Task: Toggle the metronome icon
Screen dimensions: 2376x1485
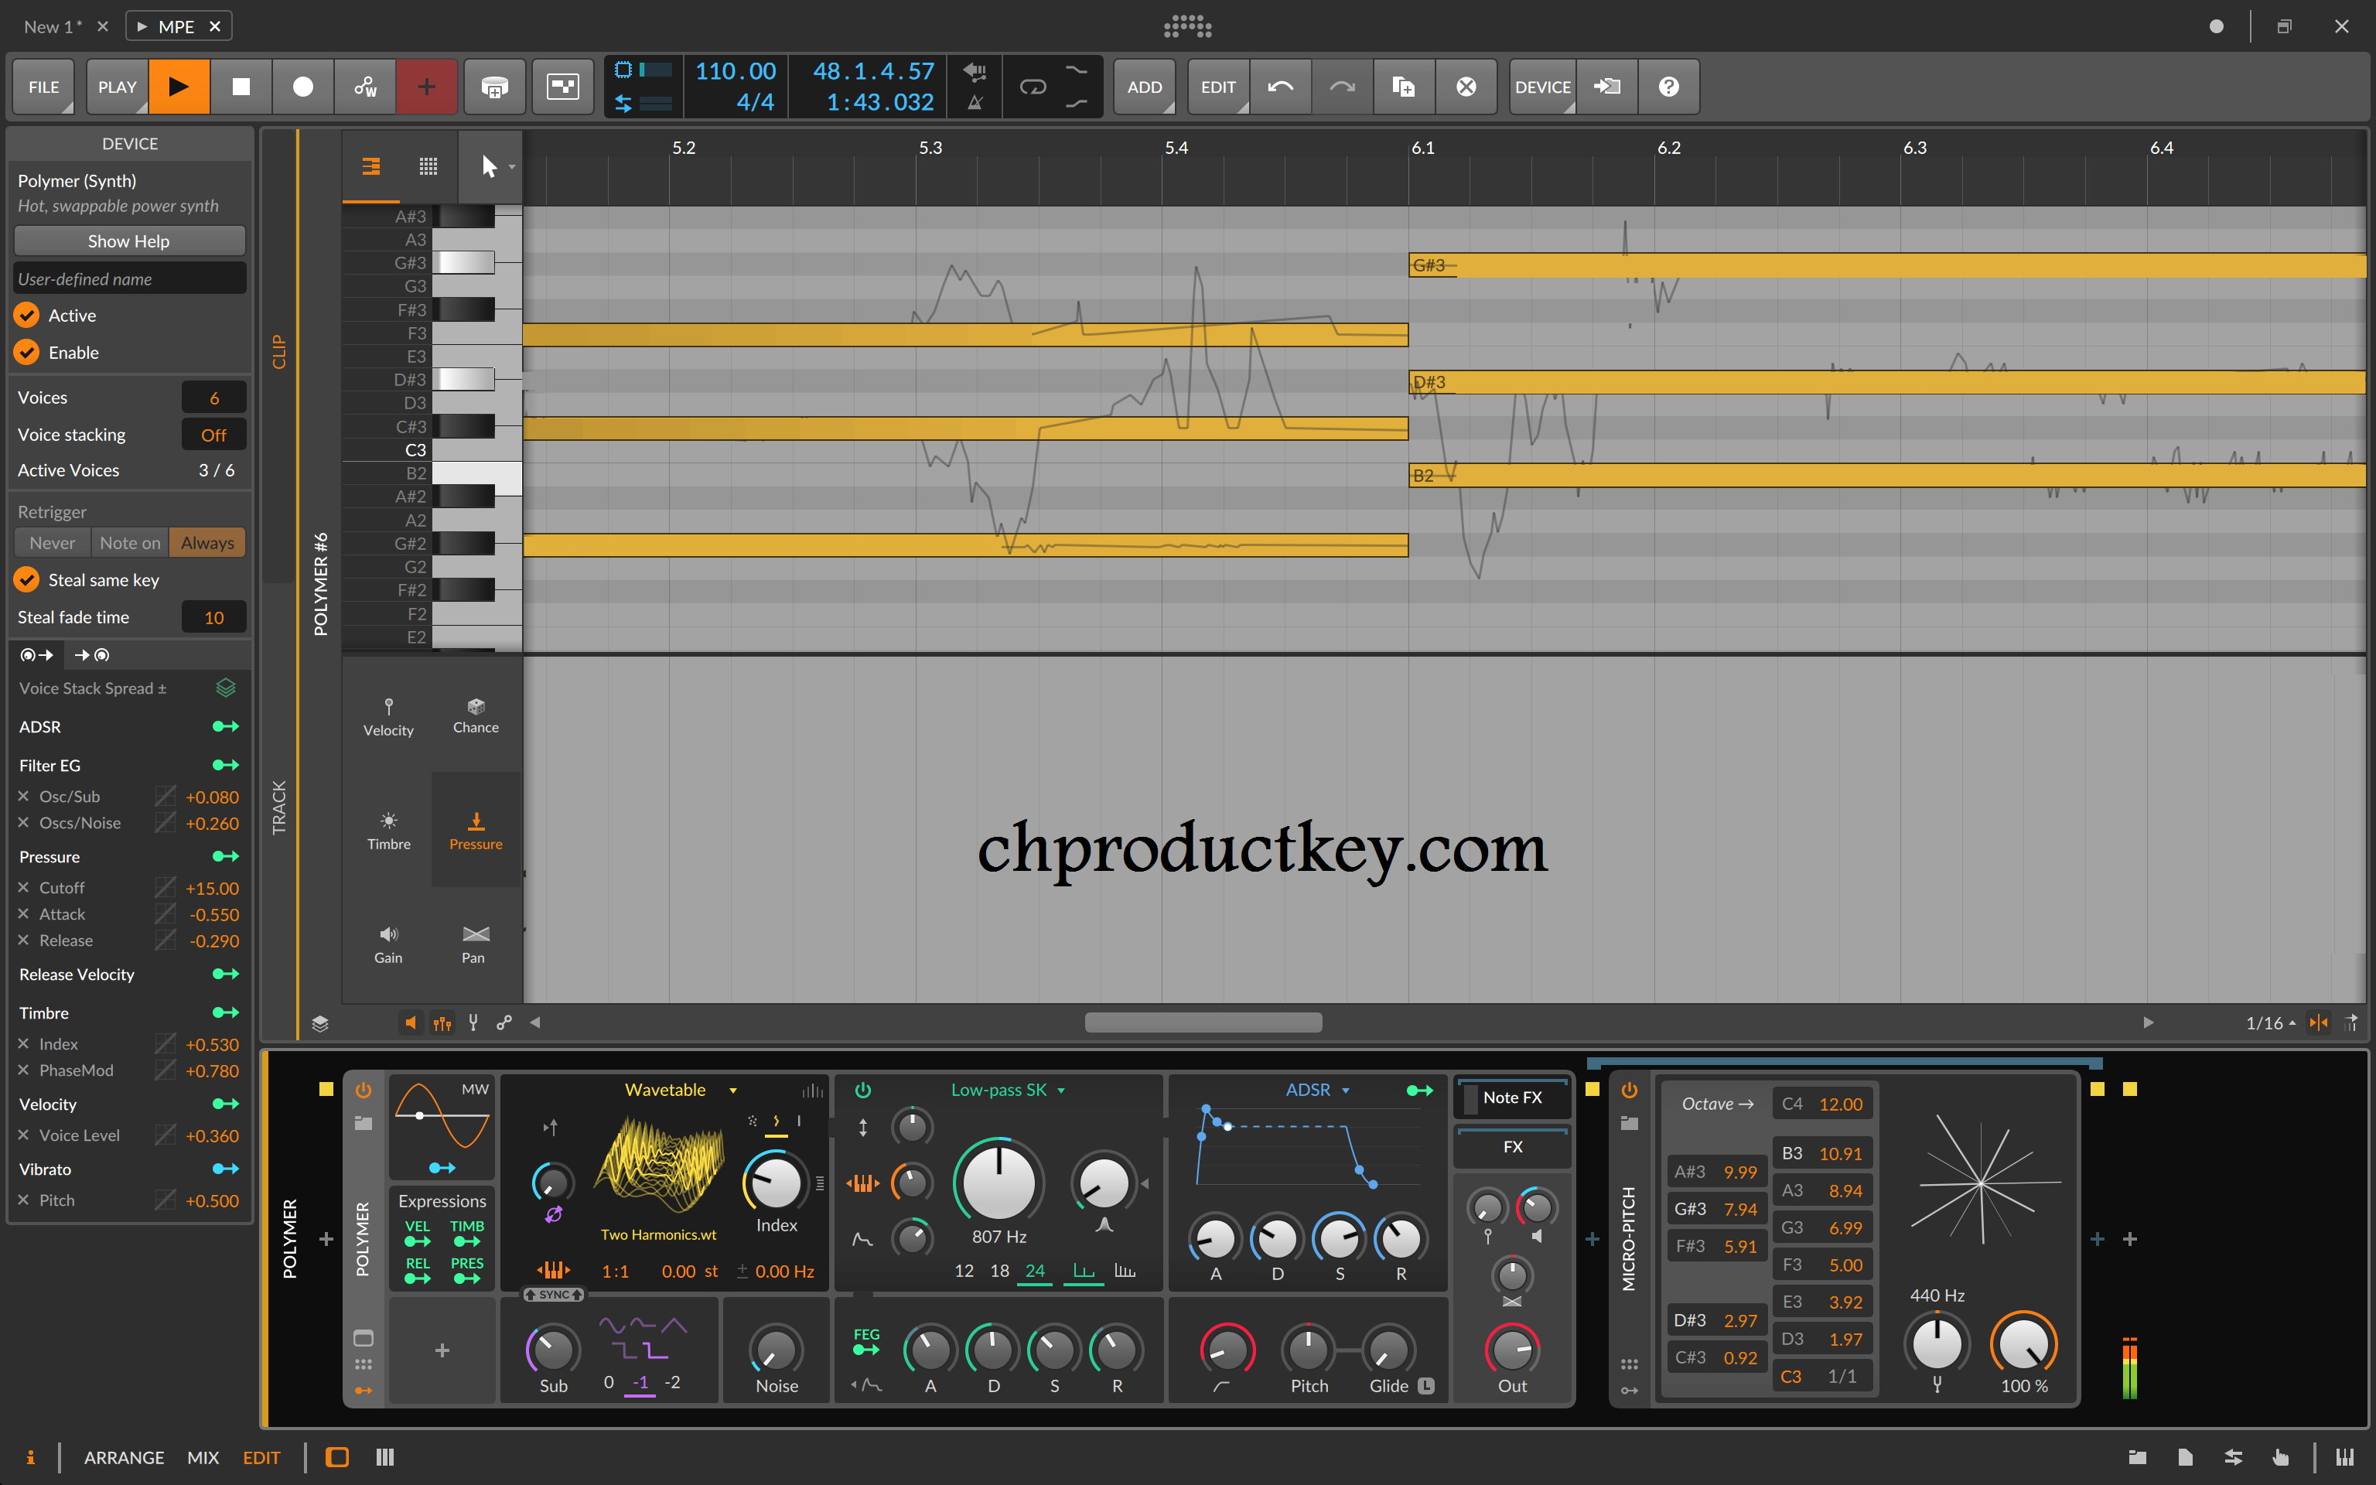Action: click(975, 102)
